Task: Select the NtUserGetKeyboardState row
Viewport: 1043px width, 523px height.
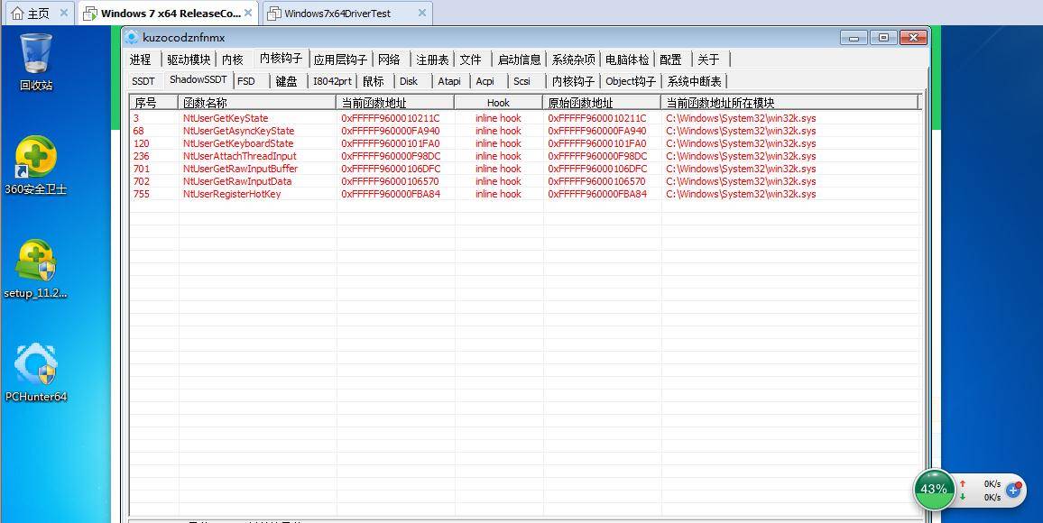Action: coord(524,143)
